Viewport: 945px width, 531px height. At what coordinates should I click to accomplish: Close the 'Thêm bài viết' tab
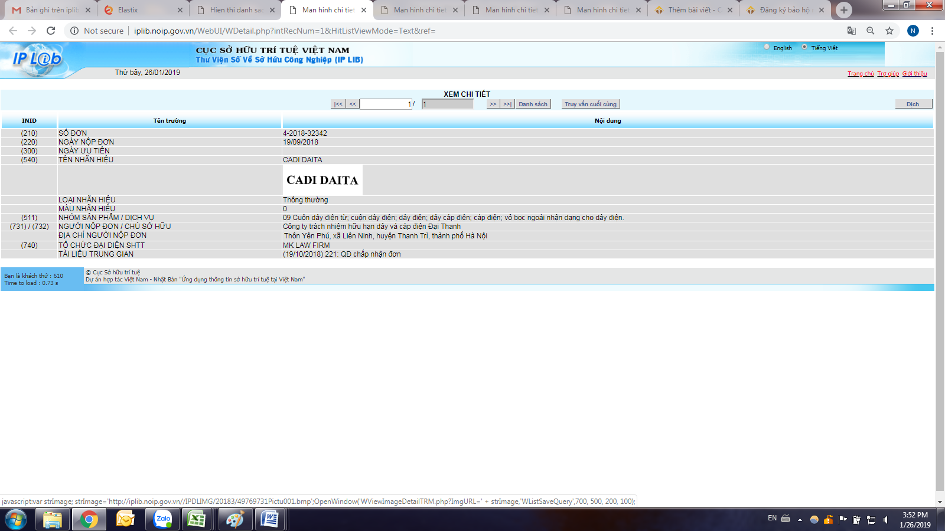coord(730,10)
